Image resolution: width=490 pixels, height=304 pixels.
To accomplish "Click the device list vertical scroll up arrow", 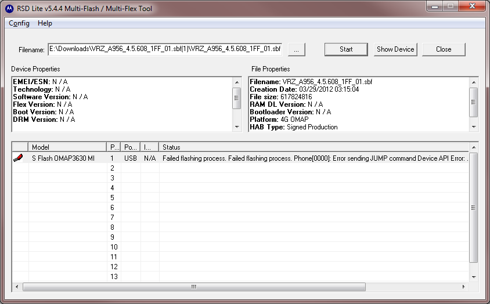I will click(x=474, y=147).
